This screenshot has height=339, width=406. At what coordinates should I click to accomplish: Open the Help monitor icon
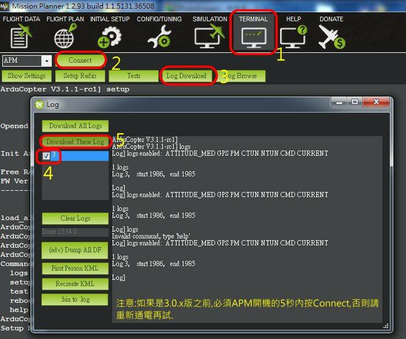click(x=293, y=37)
